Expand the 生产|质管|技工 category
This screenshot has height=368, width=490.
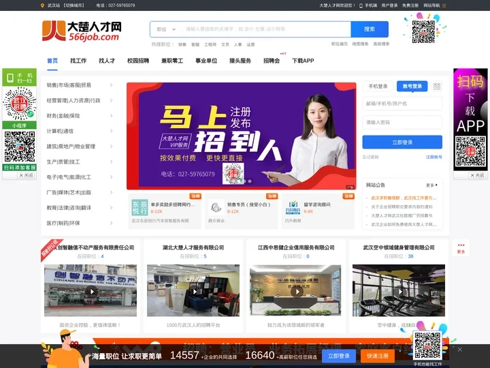[80, 162]
